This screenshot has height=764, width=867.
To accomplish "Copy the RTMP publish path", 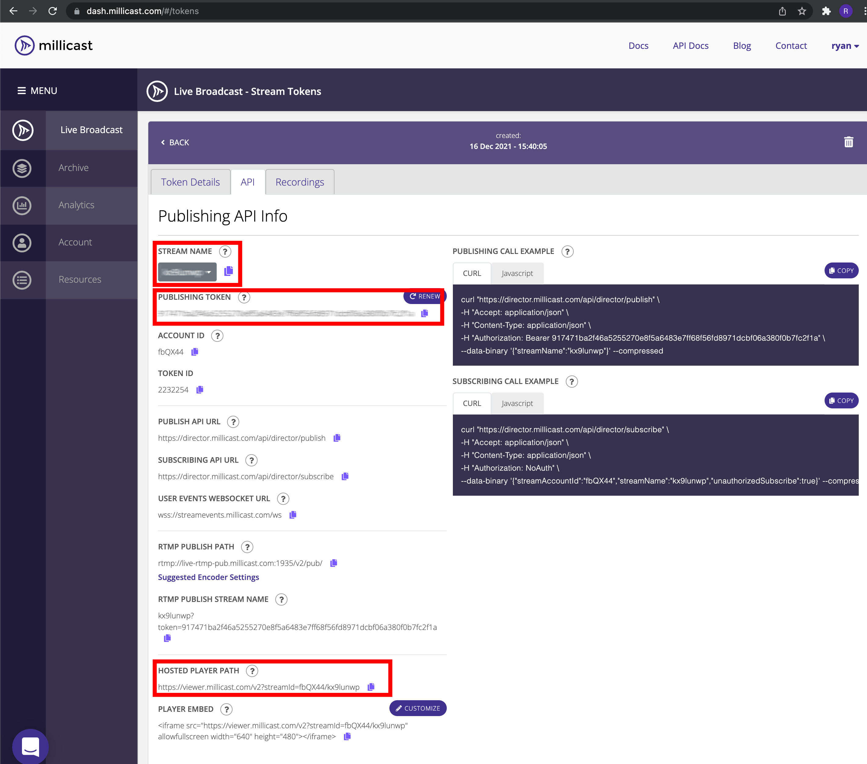I will tap(333, 563).
